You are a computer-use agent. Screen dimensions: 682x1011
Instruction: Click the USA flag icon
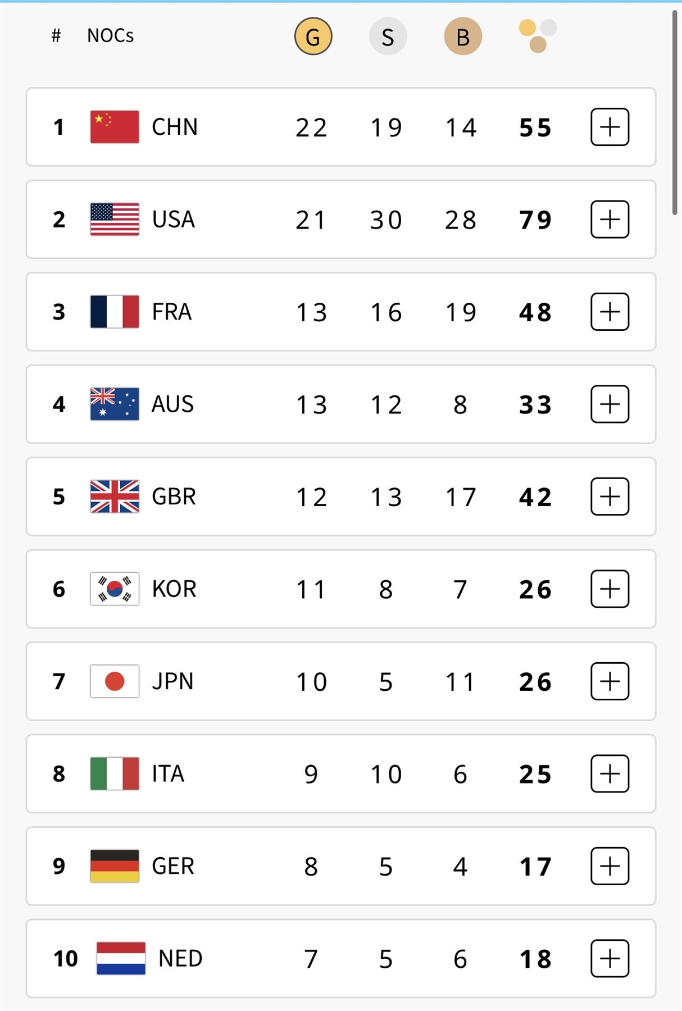pos(115,219)
